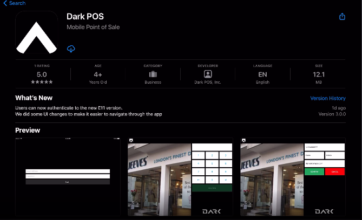Go back to Search
This screenshot has height=220, width=362.
click(14, 3)
